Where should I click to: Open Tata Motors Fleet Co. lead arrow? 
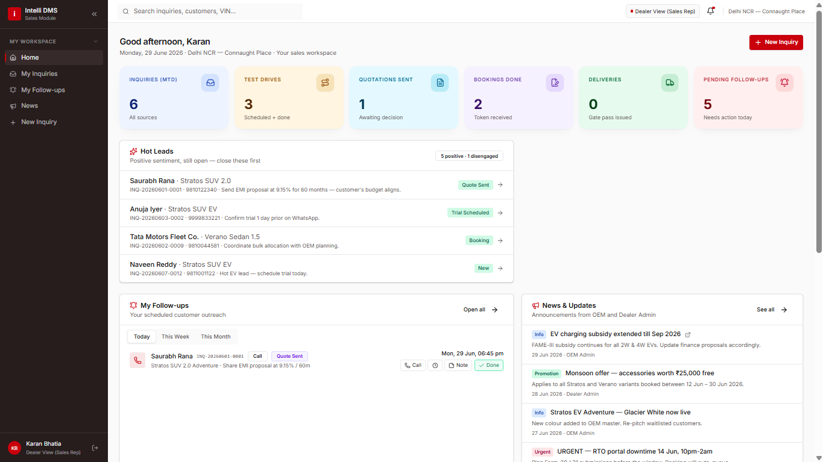pos(500,240)
